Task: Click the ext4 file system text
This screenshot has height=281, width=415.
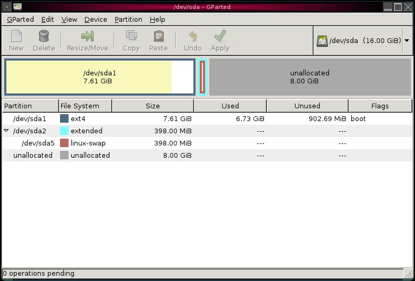Action: click(78, 119)
